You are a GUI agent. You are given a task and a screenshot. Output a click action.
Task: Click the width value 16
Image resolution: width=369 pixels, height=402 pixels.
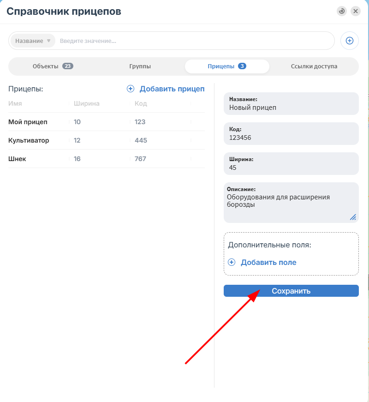pyautogui.click(x=77, y=159)
